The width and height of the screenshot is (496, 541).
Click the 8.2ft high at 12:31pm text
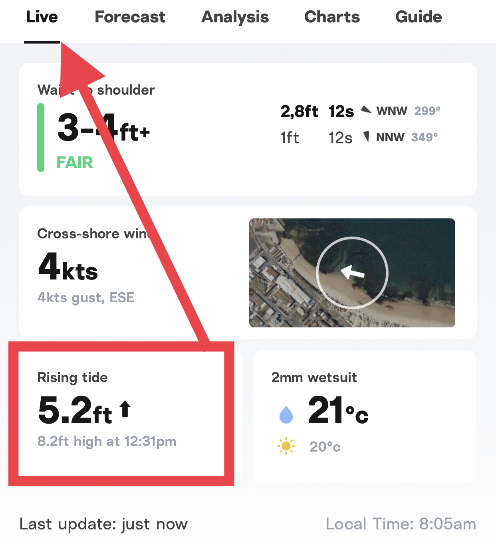[x=107, y=442]
